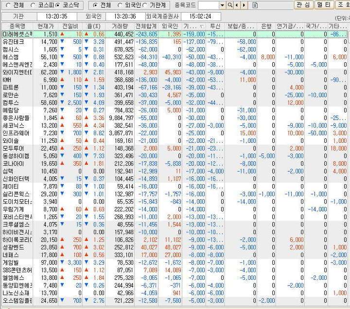Screen dimensions: 350x309
Task: Select the 게임빌 stock row
Action: point(175,262)
